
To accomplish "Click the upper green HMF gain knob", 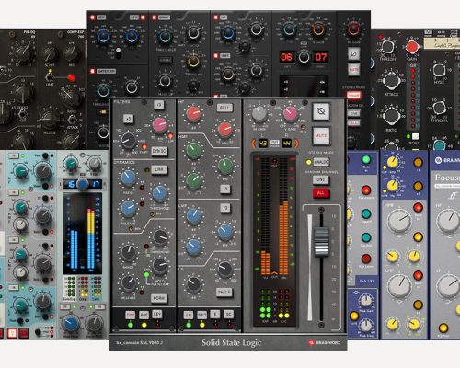I will point(193,150).
